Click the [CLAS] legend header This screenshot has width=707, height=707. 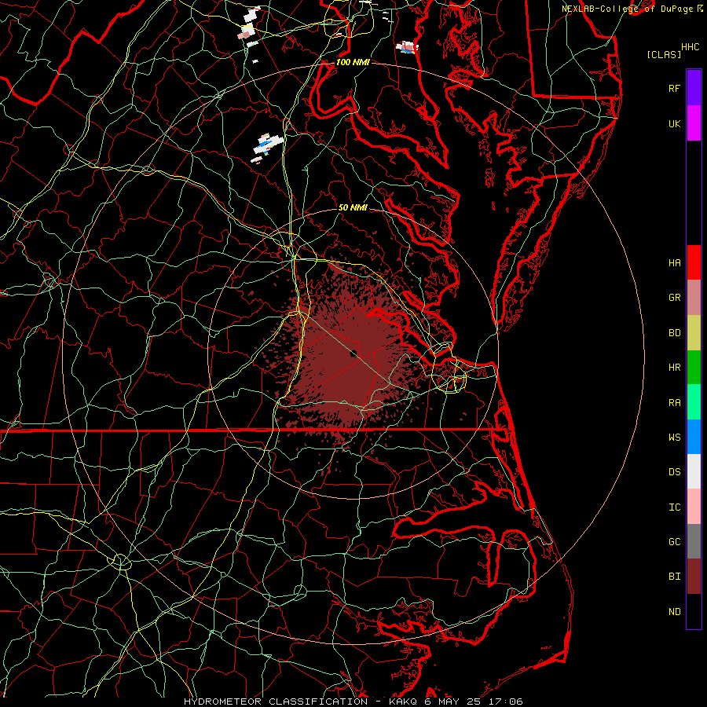tap(664, 54)
